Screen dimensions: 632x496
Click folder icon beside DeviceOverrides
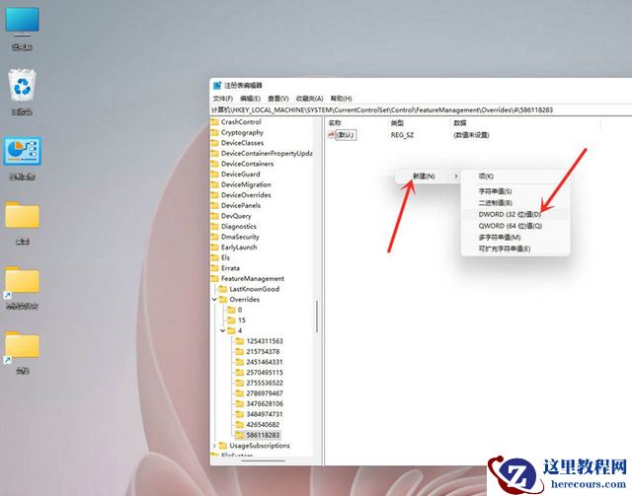coord(215,195)
